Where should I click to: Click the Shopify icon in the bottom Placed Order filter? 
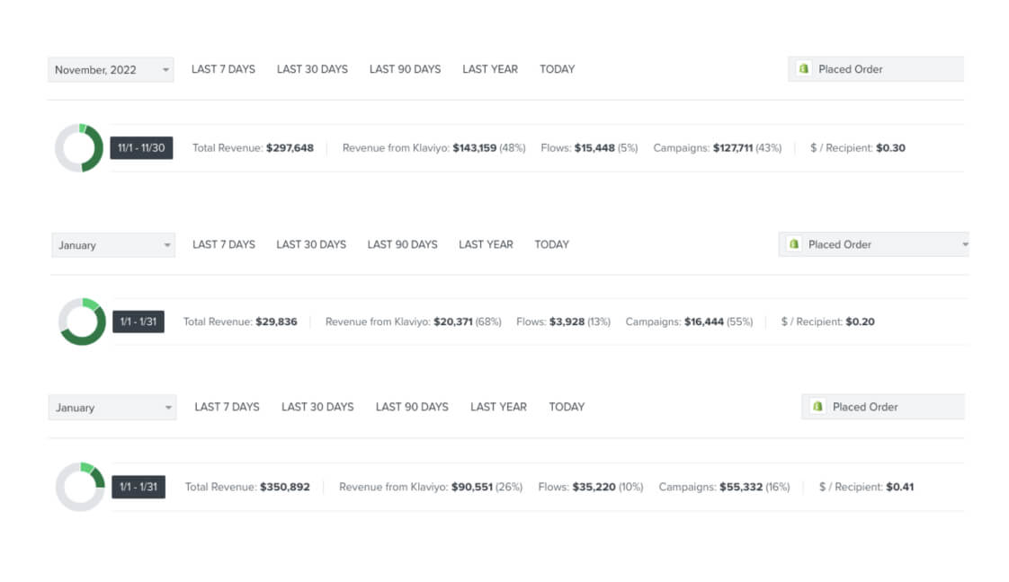click(x=817, y=406)
